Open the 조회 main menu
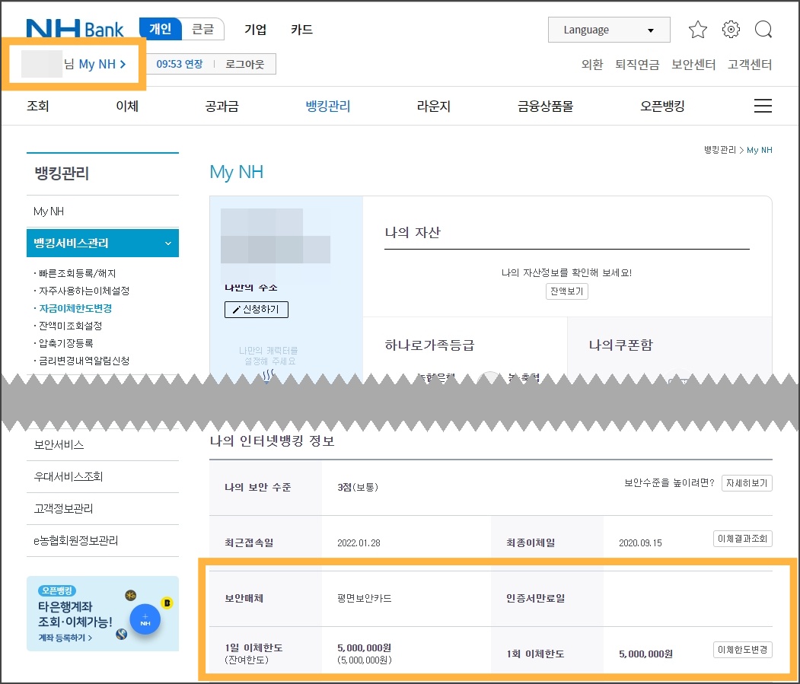The image size is (800, 684). [38, 106]
